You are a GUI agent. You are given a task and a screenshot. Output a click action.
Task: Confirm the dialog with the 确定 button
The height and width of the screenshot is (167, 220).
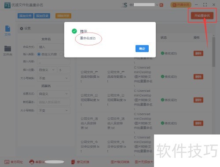142,48
